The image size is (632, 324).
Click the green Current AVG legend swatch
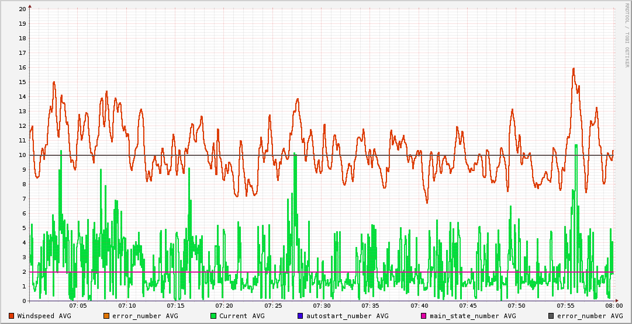pos(213,316)
